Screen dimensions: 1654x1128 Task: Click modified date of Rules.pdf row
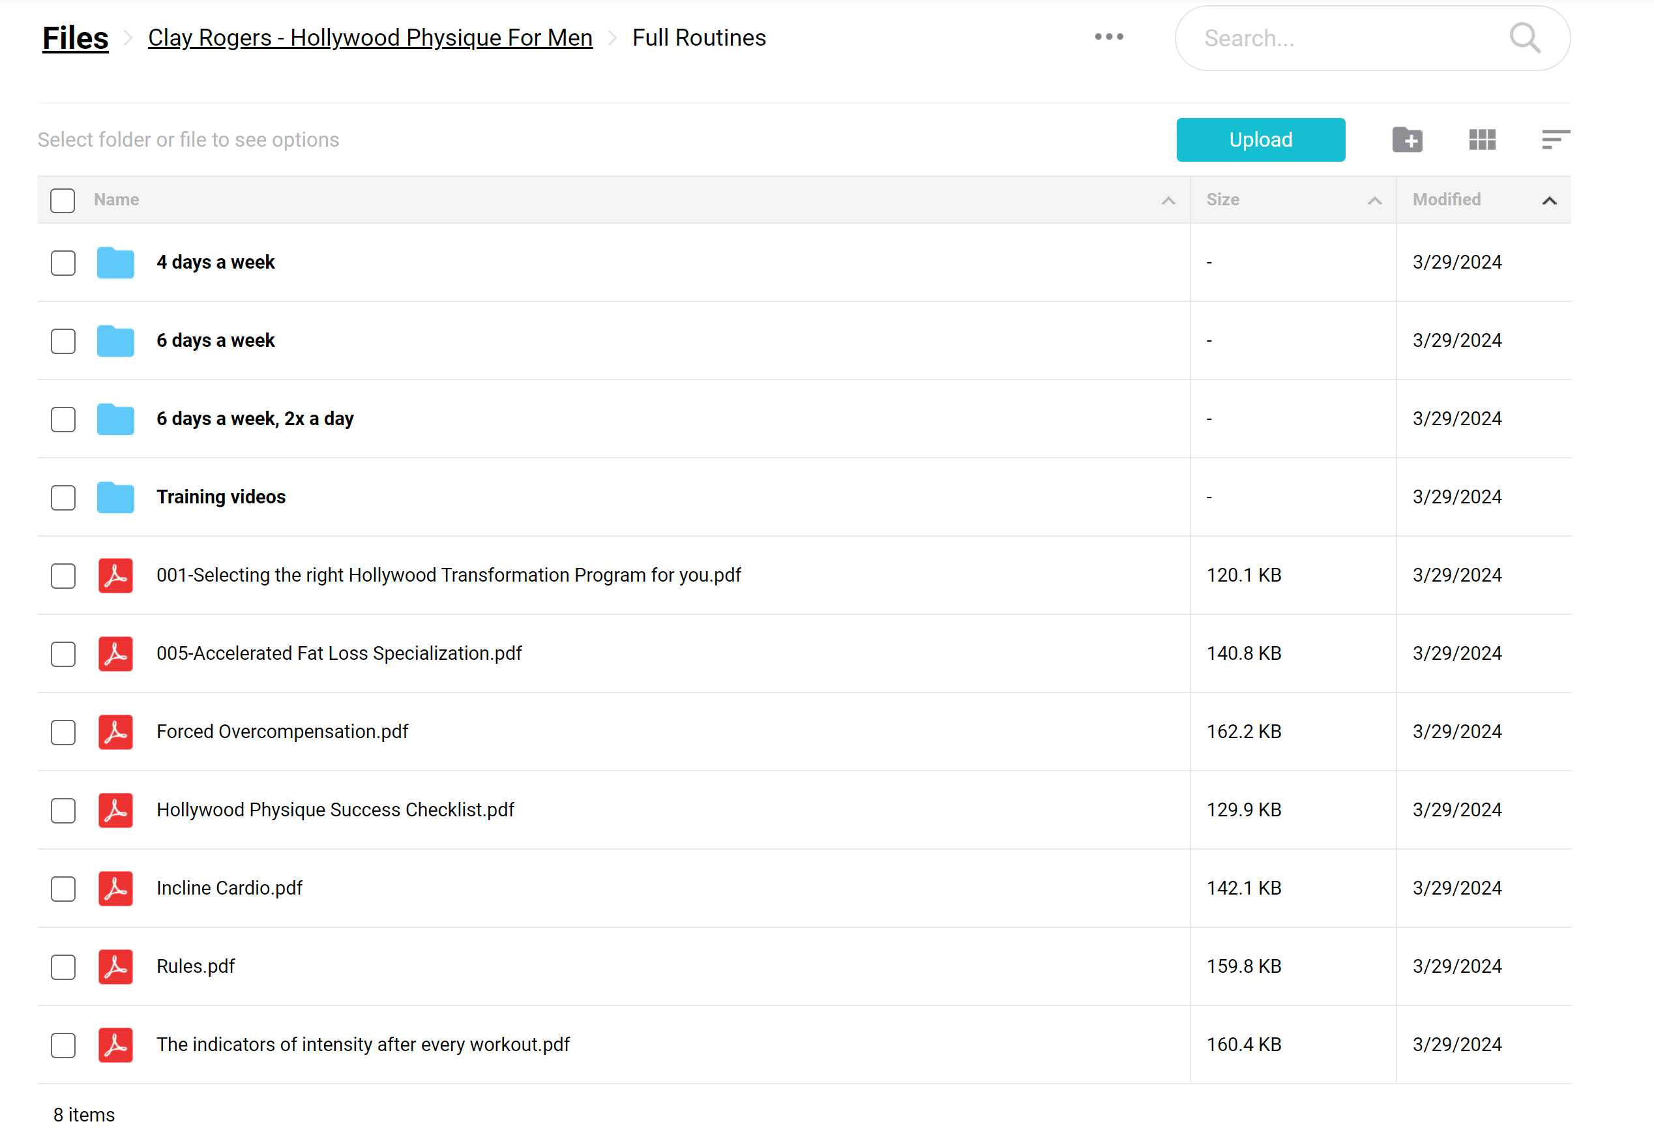[x=1457, y=966]
